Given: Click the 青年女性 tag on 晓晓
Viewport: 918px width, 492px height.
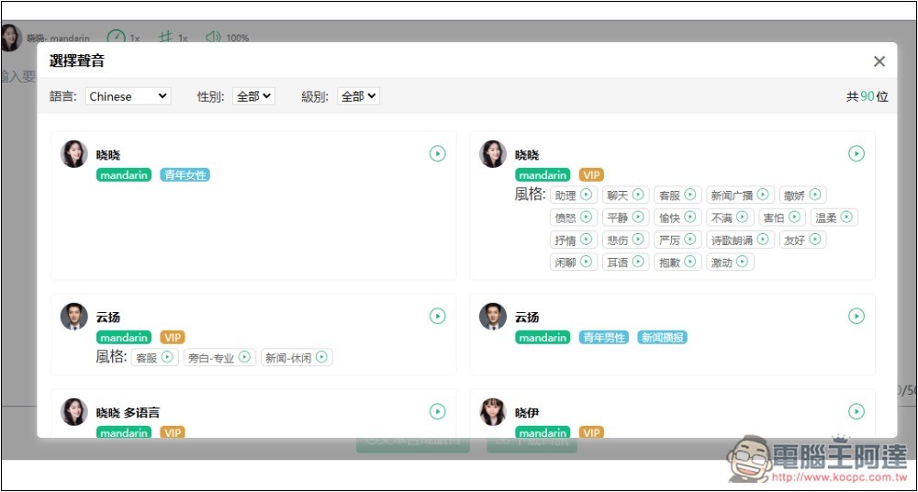Looking at the screenshot, I should tap(185, 174).
